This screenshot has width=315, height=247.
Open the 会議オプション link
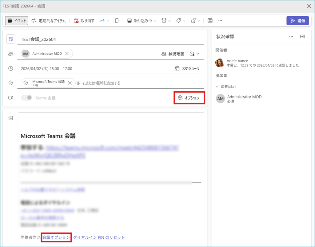tap(56, 237)
